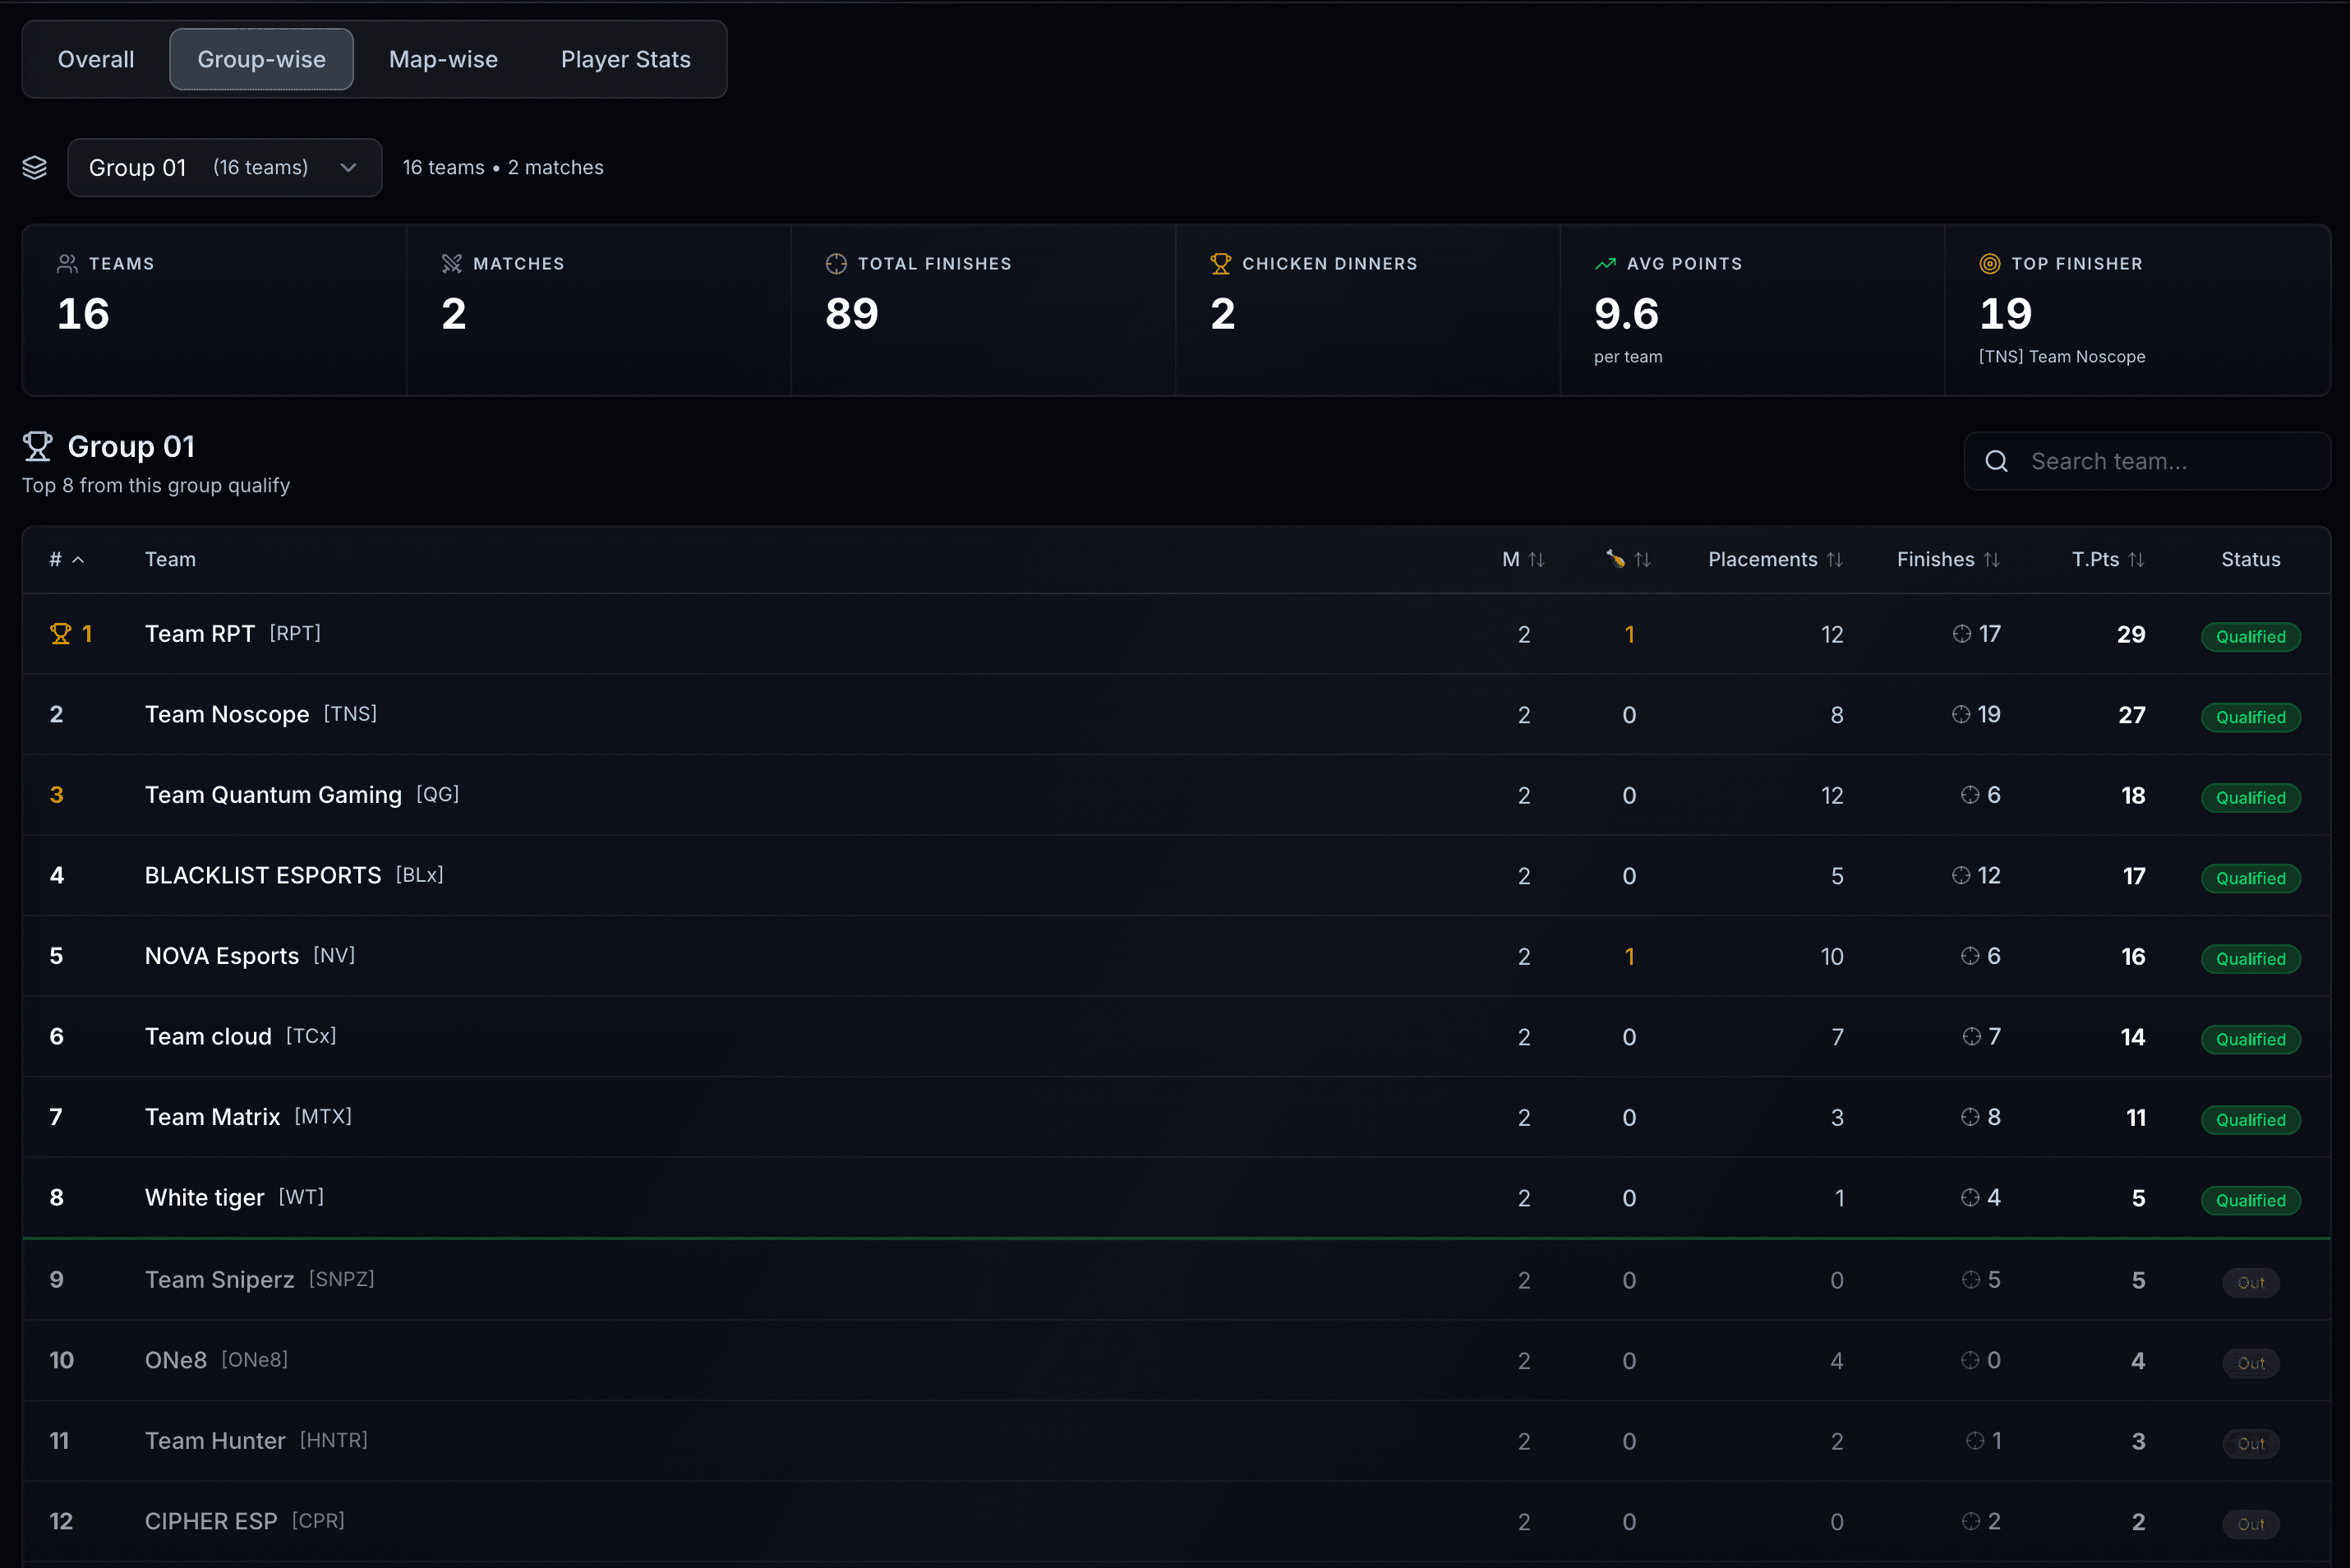This screenshot has width=2350, height=1568.
Task: Click the Team column header
Action: (170, 559)
